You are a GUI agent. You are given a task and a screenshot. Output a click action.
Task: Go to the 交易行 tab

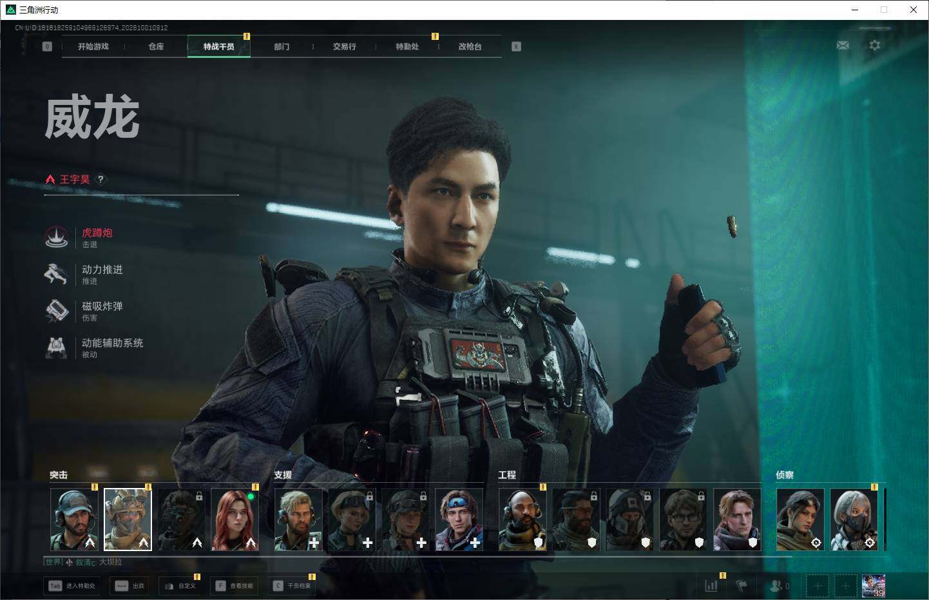click(345, 46)
